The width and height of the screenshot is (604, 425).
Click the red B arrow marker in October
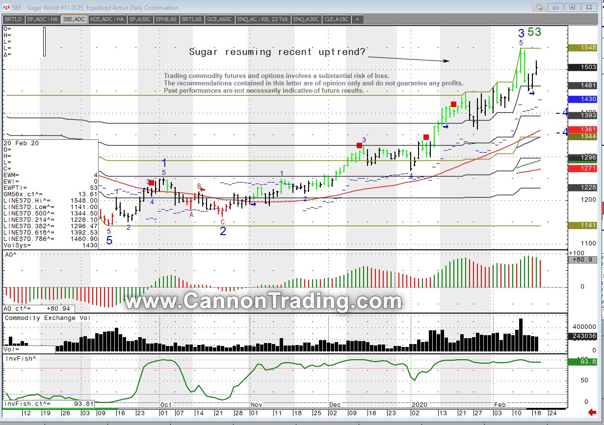click(202, 189)
